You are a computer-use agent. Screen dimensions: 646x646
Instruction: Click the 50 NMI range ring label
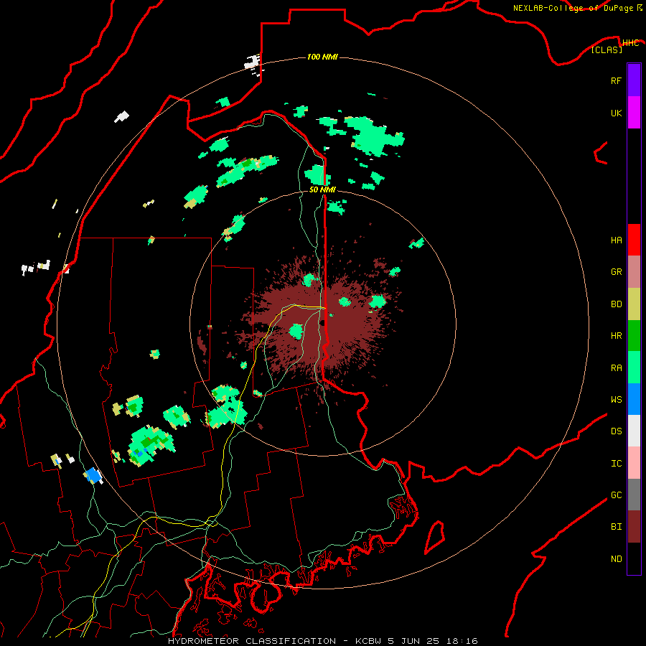pos(322,189)
